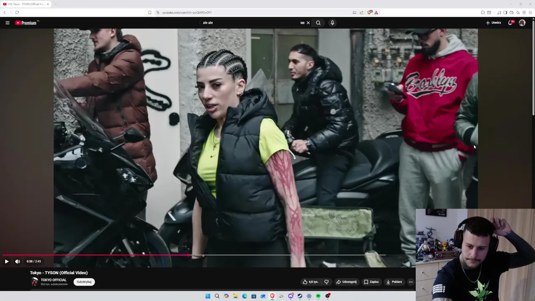
Task: Save video to playlist with Zapisz
Action: point(371,282)
